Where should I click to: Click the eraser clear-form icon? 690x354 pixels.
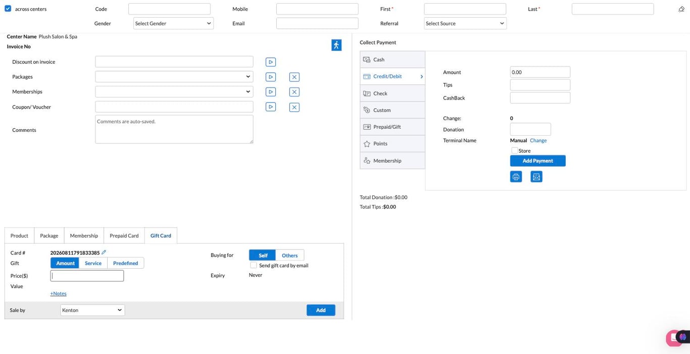click(681, 9)
